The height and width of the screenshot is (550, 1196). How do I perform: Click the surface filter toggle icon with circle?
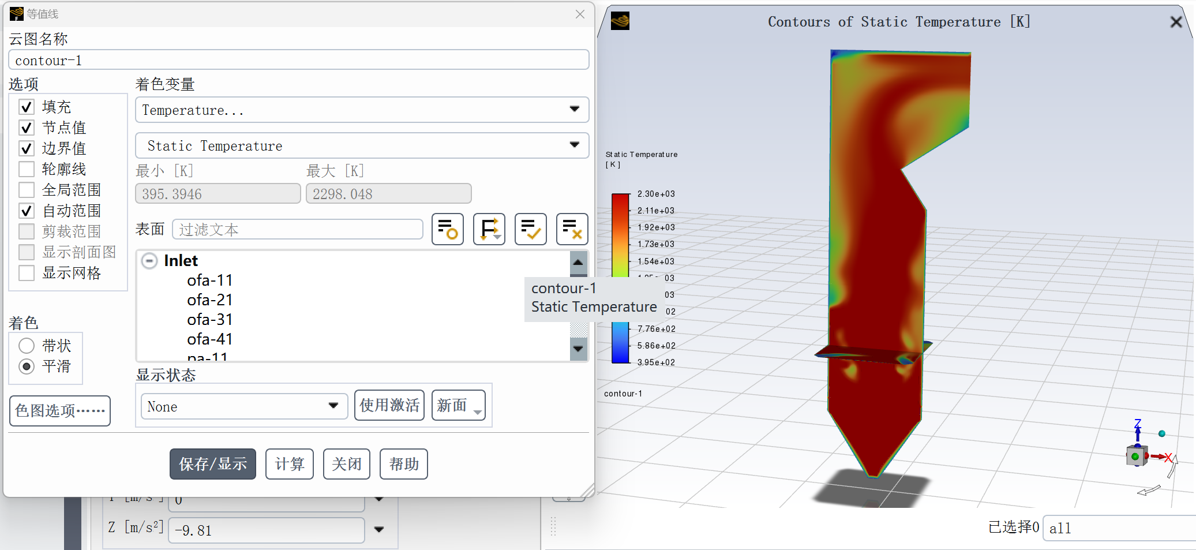447,229
